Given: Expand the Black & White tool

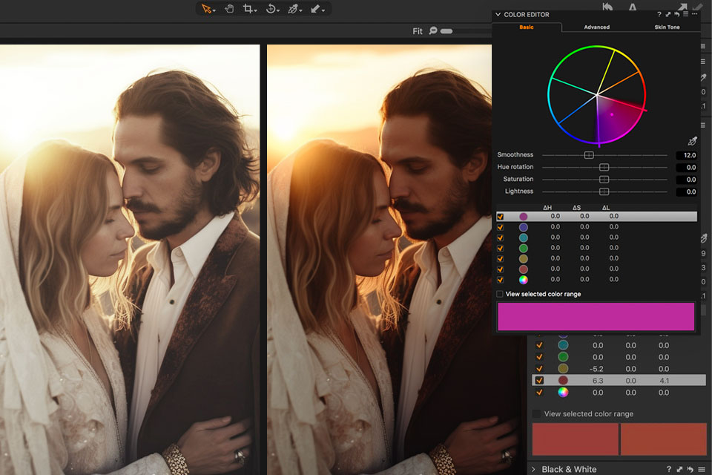Looking at the screenshot, I should 533,469.
